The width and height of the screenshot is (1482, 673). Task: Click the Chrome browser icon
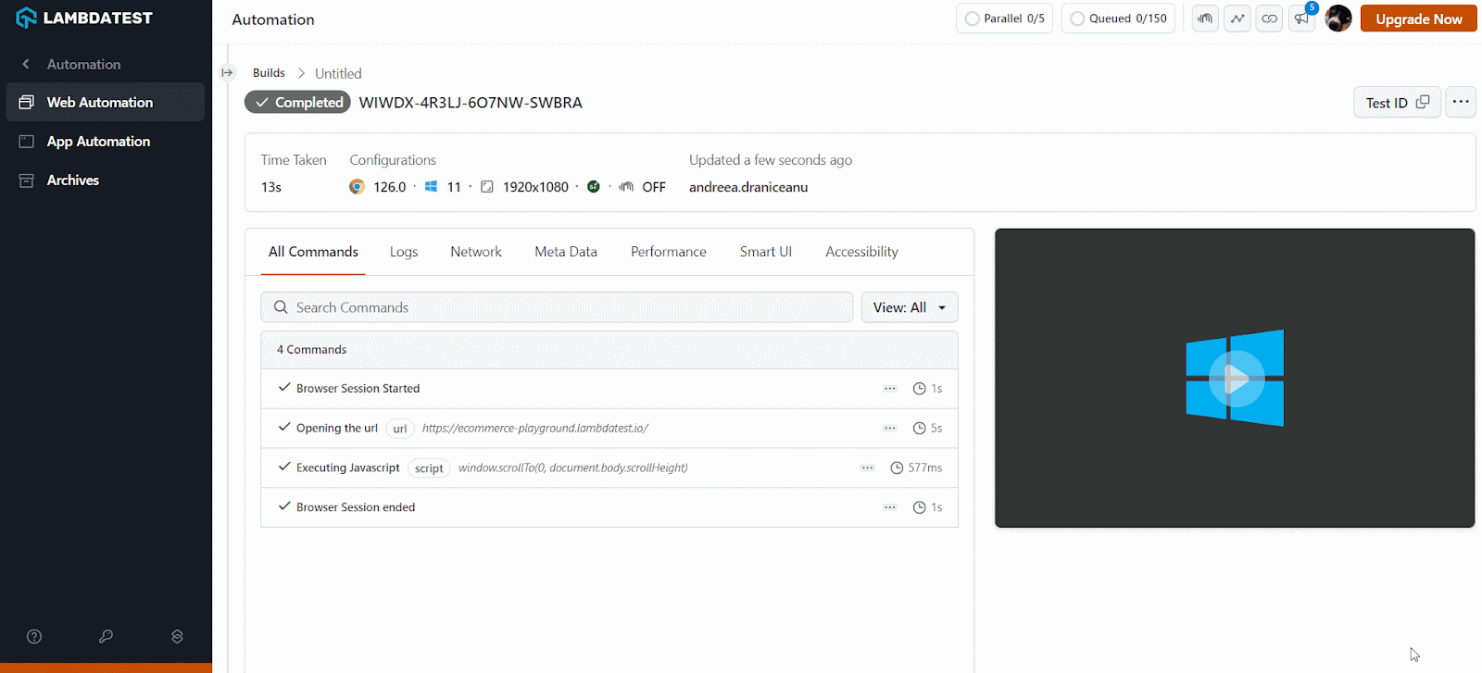[x=357, y=186]
